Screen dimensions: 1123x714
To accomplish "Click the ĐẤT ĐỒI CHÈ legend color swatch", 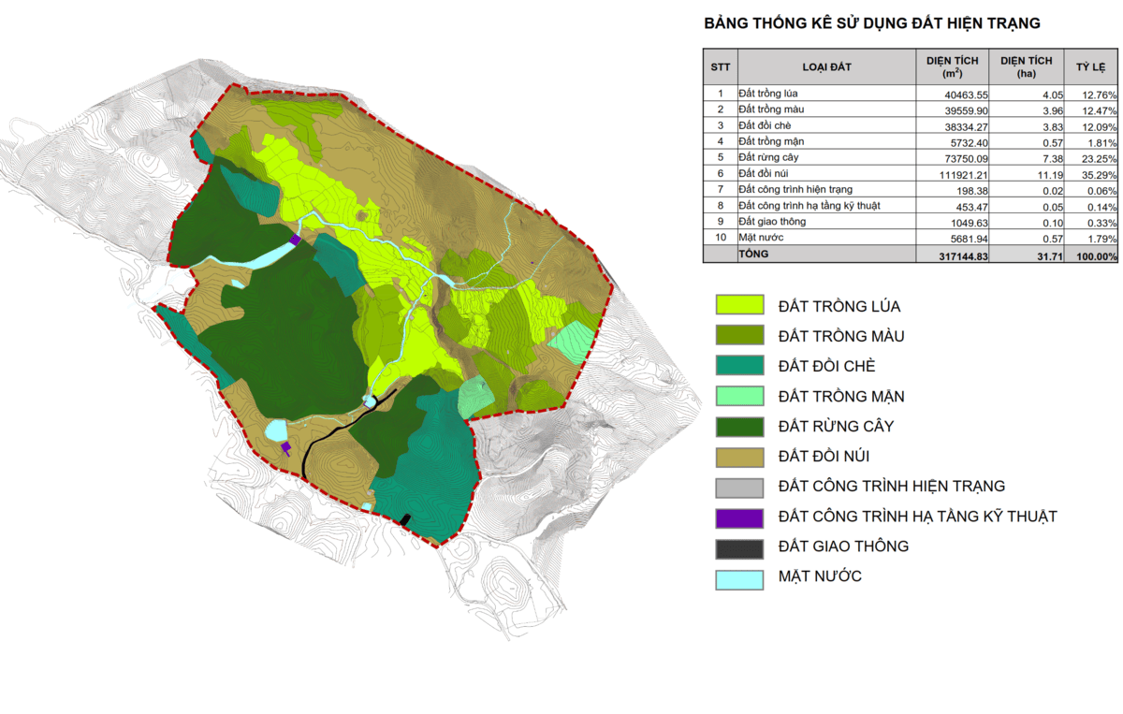I will [x=738, y=366].
